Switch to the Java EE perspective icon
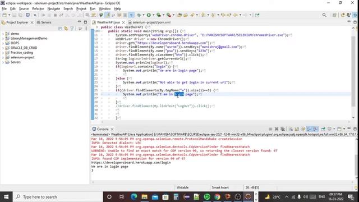Viewport: 359px width, 202px height. [343, 15]
